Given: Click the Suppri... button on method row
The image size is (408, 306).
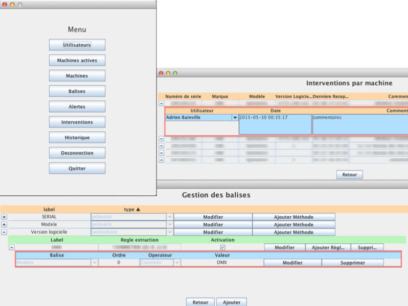Looking at the screenshot, I should point(367,247).
